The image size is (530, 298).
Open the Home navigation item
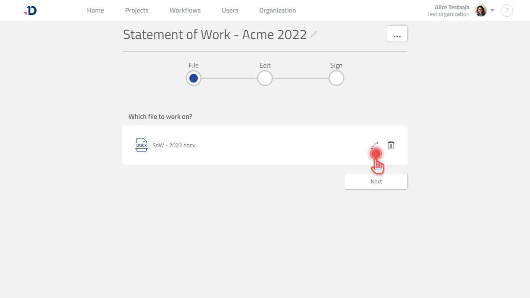point(95,10)
